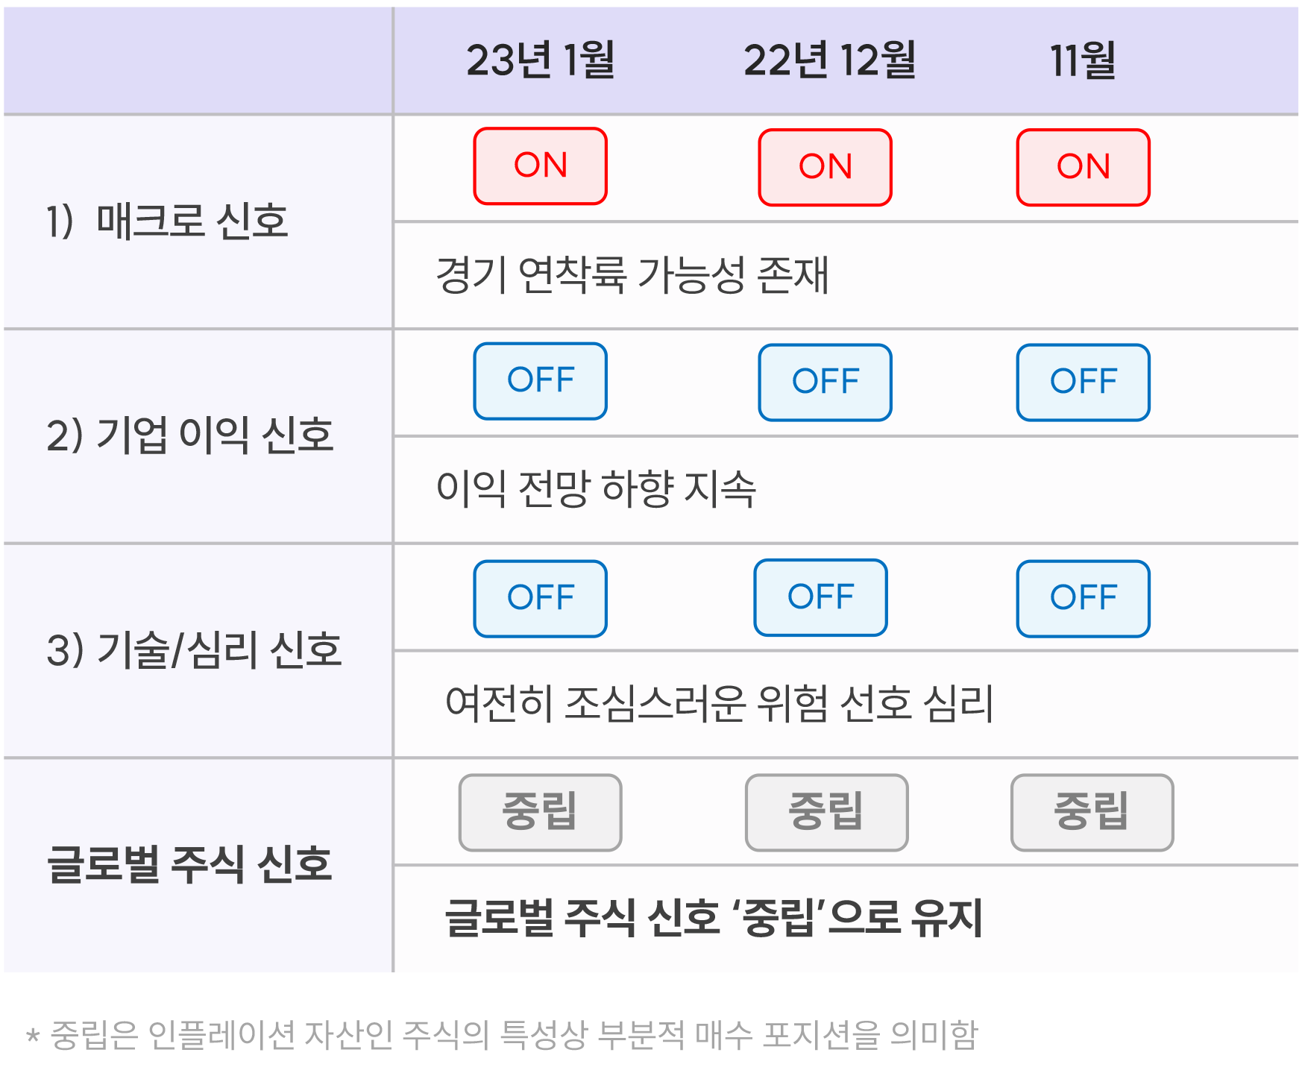Click 기업 이익 신호 OFF badge for 23년 1월

click(x=541, y=380)
